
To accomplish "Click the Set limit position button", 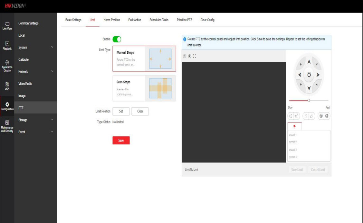I will (x=121, y=111).
